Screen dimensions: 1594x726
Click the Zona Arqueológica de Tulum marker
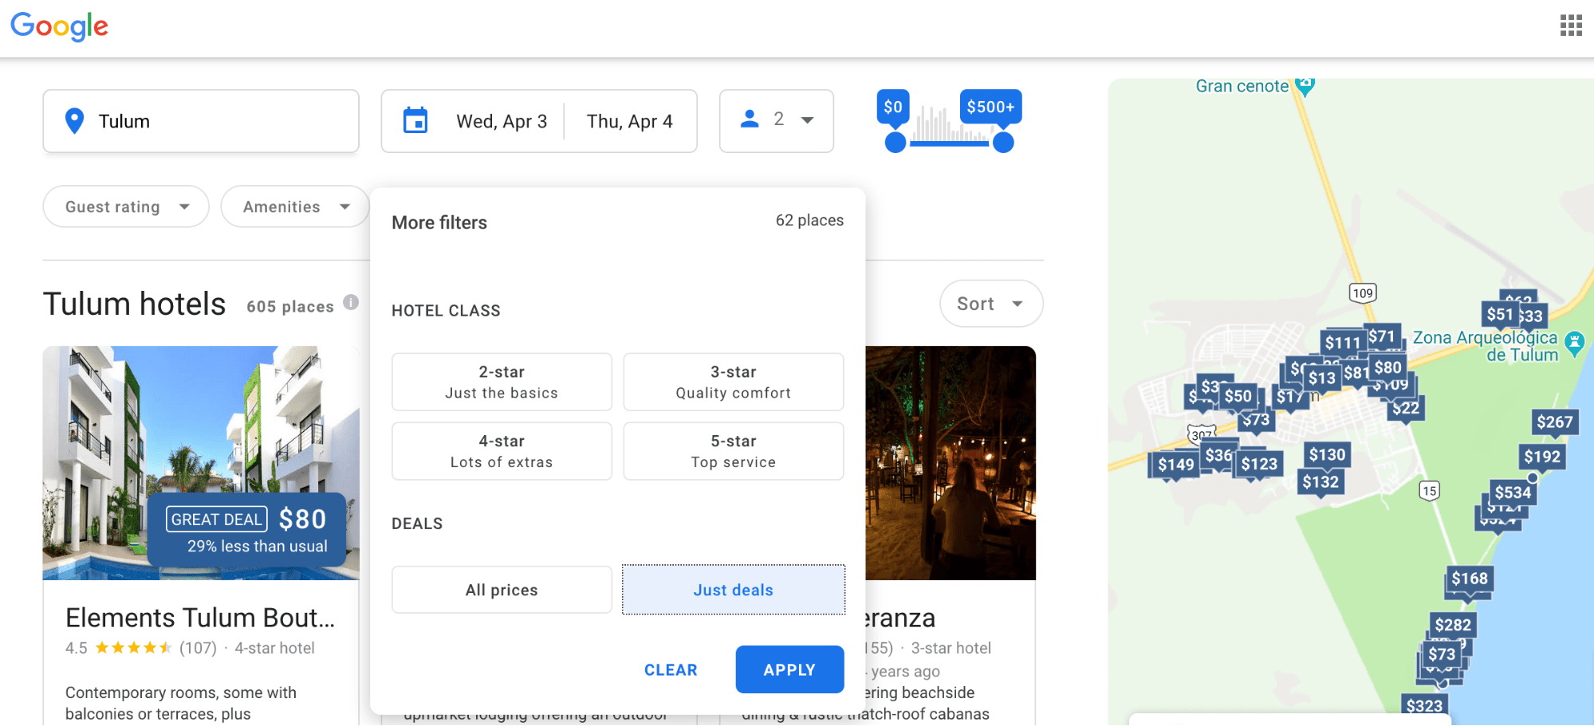pos(1574,343)
